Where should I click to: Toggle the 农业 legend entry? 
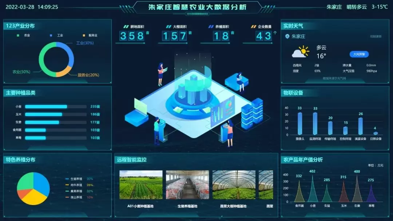click(x=24, y=35)
